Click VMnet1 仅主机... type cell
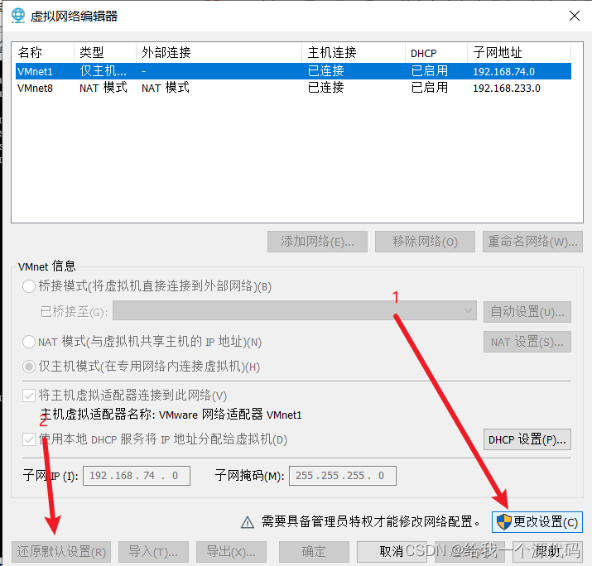592x566 pixels. click(x=103, y=71)
